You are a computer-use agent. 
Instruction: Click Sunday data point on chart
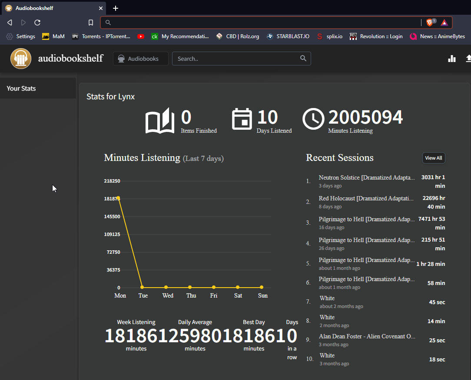(262, 287)
